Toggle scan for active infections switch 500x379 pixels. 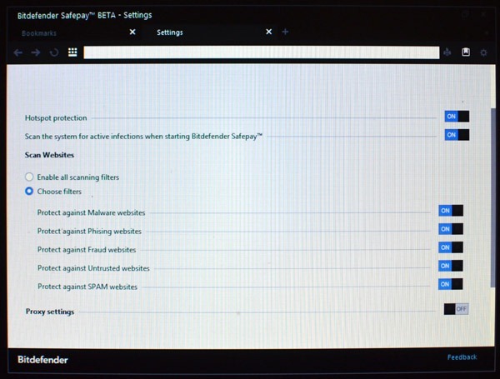pos(457,135)
